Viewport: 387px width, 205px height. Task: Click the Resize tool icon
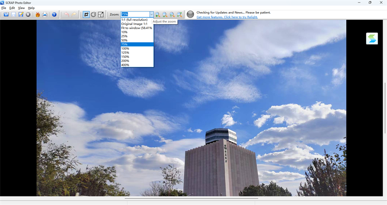[101, 15]
